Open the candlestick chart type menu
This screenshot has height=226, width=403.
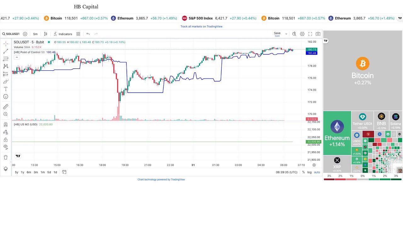pos(46,34)
